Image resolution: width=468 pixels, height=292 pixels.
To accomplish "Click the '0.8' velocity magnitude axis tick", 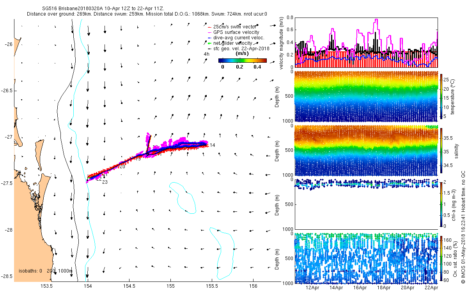I will 290,18.
